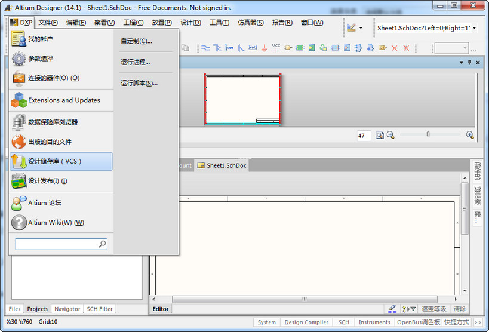Select the Place Wire tool
The width and height of the screenshot is (489, 332).
[205, 48]
